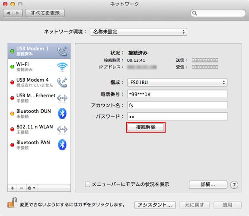
Task: Click the アシスタント... button
Action: [x=155, y=205]
